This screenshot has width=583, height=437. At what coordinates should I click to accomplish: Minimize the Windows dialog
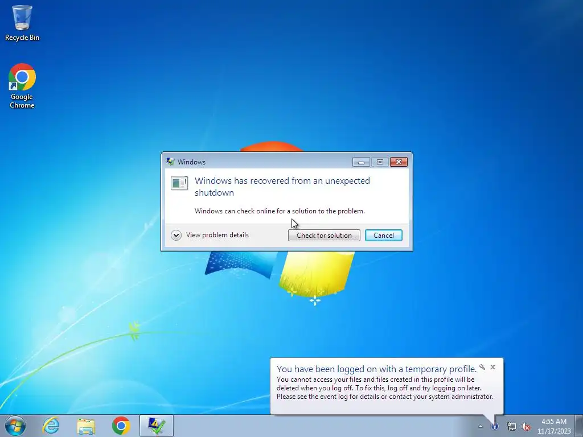point(361,162)
